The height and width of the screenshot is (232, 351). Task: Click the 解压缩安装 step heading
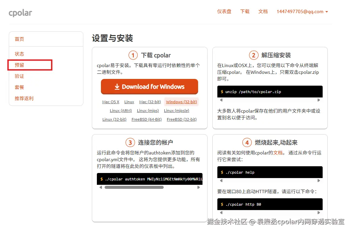(x=276, y=55)
